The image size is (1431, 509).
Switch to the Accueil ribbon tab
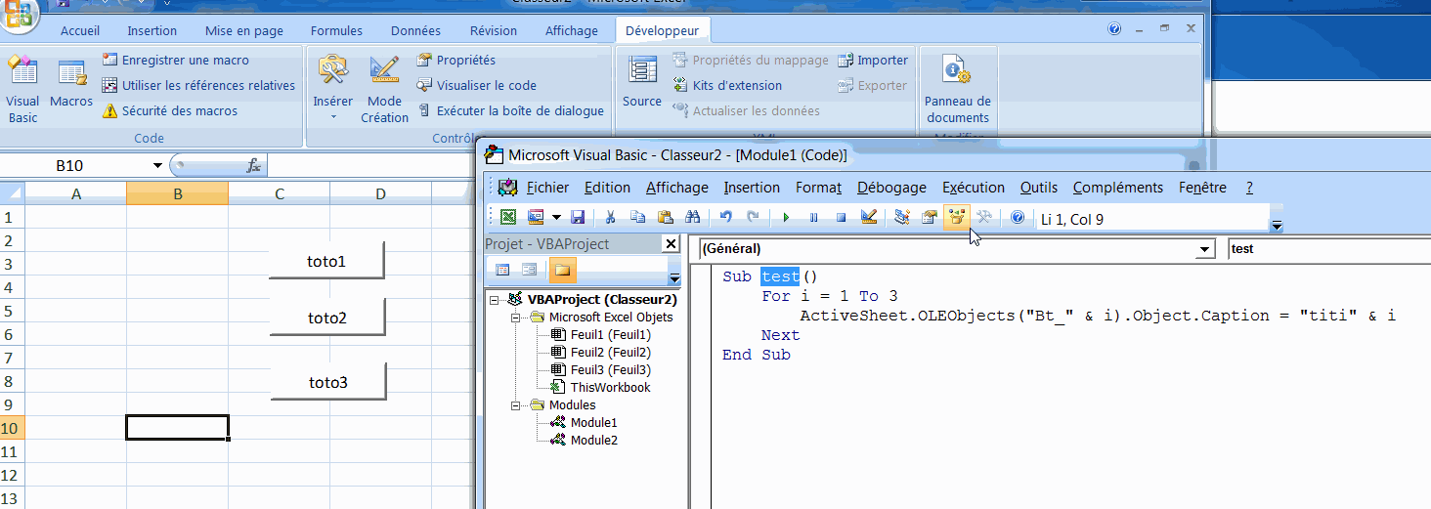(x=80, y=30)
